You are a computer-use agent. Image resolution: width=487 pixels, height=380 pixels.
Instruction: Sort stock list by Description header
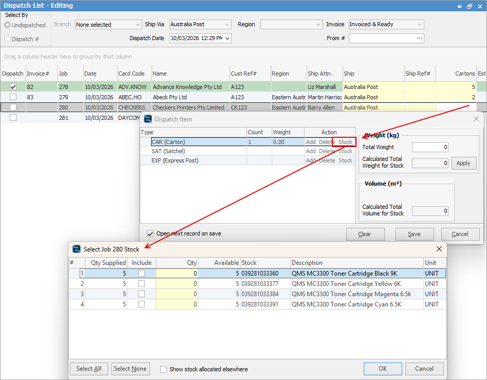point(357,263)
